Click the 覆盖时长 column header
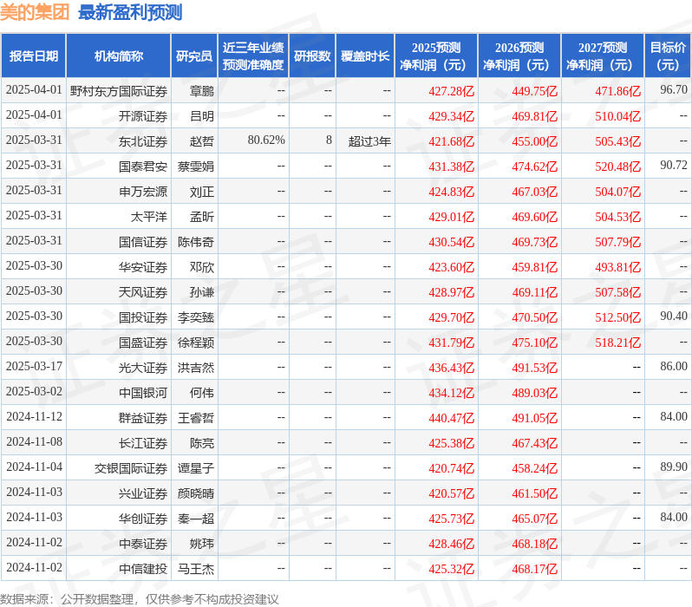Viewport: 692px width, 607px height. [365, 56]
